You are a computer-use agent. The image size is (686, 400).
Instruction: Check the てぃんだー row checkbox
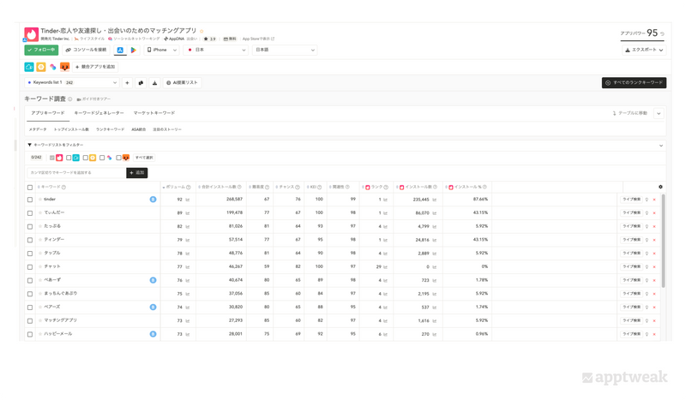[x=30, y=213]
